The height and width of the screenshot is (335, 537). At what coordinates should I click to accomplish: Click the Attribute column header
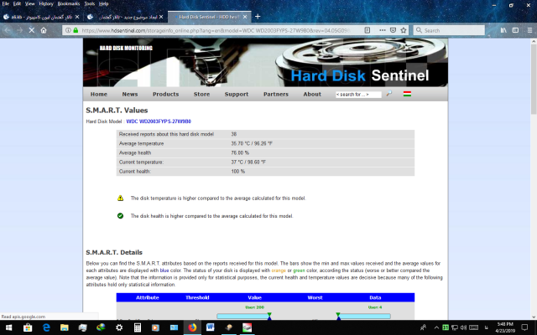(x=148, y=297)
